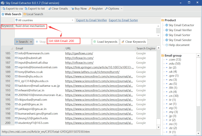Viewport: 202px width, 136px height.
Task: Sort by the URL column header
Action: [100, 48]
